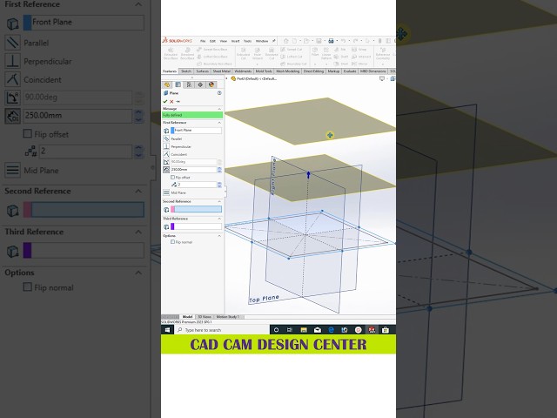Click the Print icon in the top toolbar

point(331,41)
